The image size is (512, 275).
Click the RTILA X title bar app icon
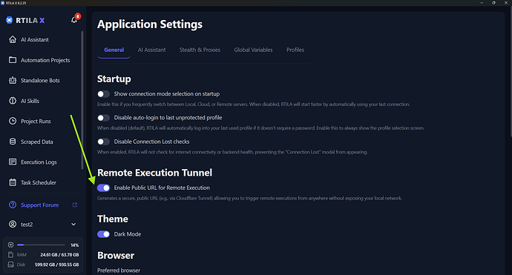[3, 3]
